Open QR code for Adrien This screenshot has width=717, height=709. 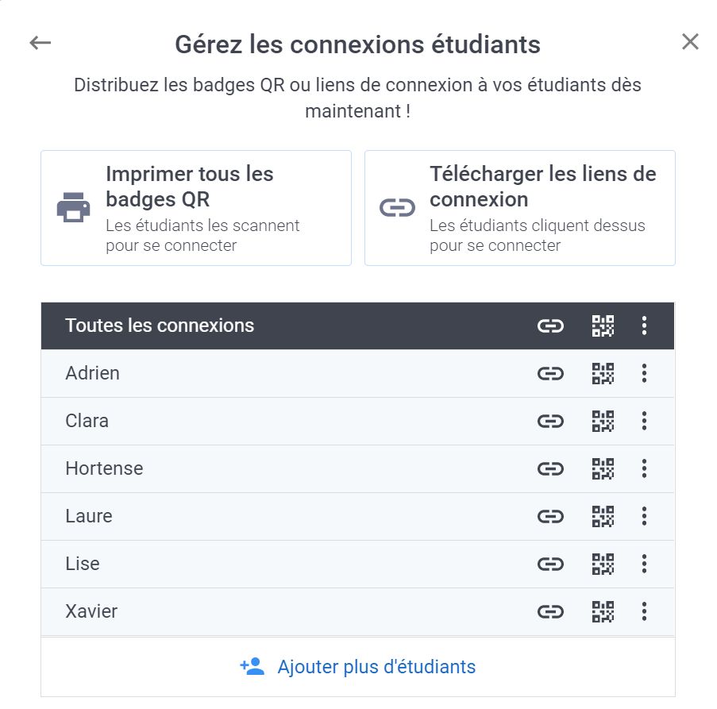pos(603,373)
